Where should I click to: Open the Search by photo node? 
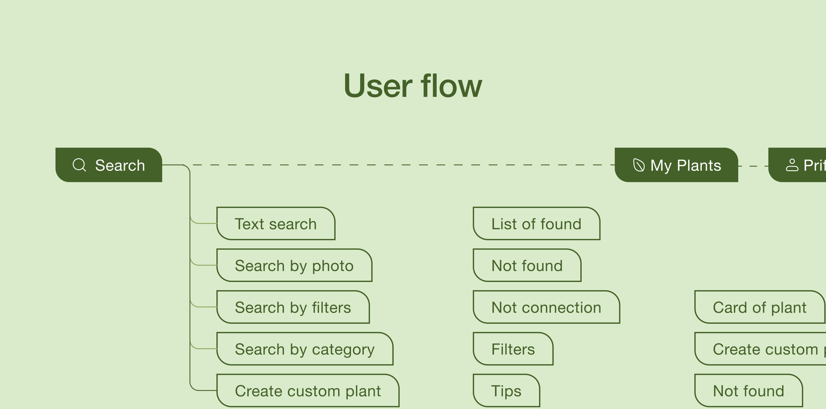[x=294, y=266]
